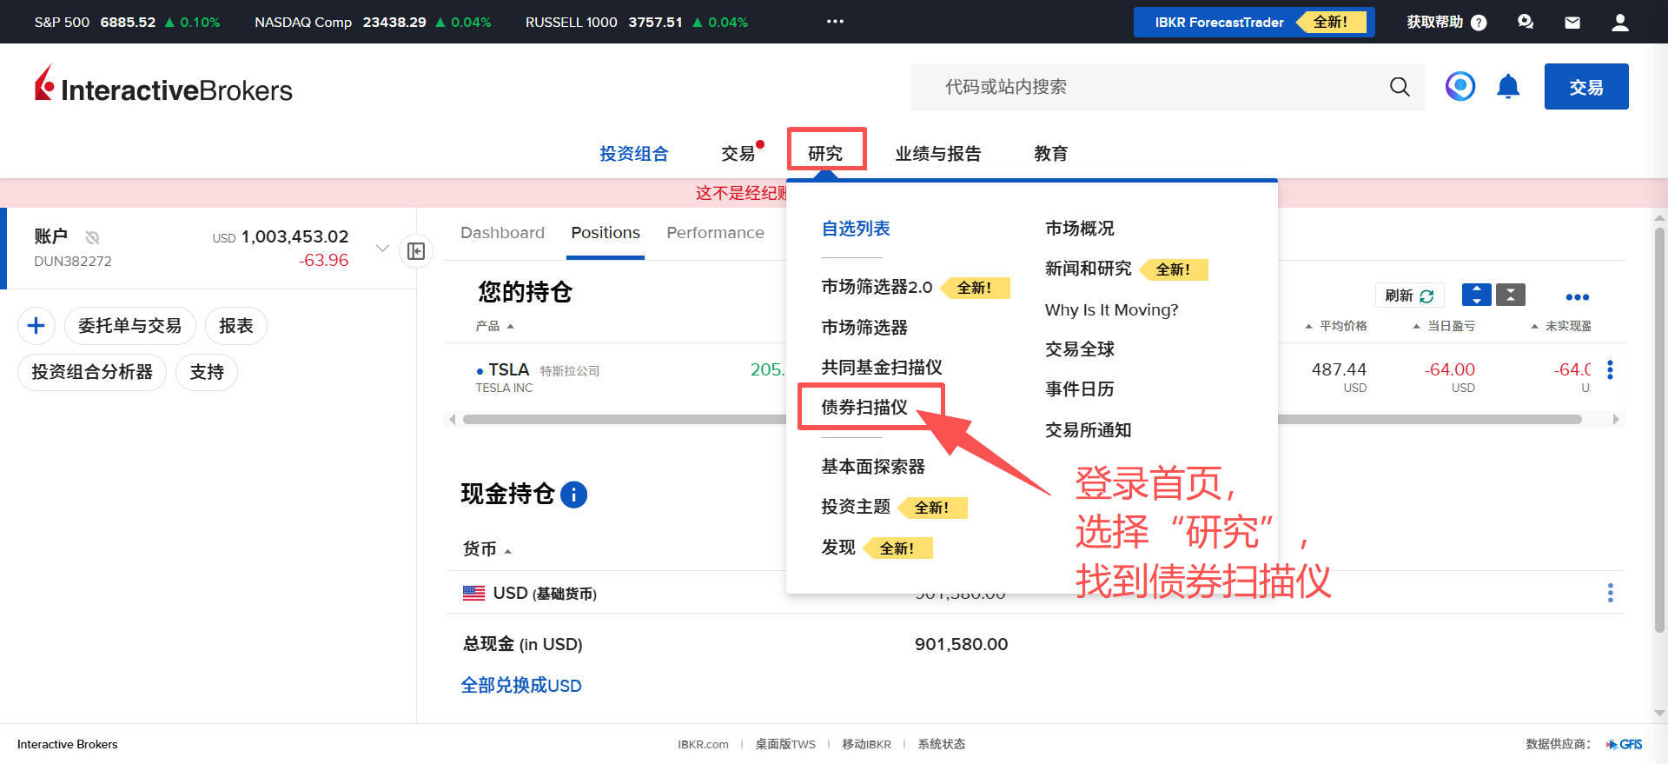Click the notification bell icon

1508,87
